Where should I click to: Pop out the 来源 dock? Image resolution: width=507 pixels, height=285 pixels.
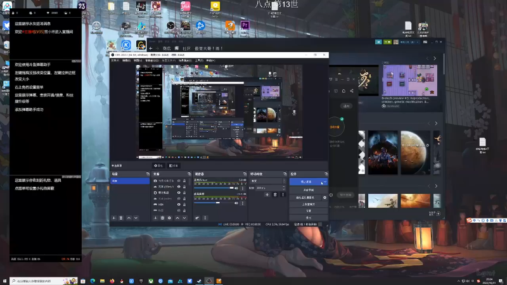[x=189, y=174]
